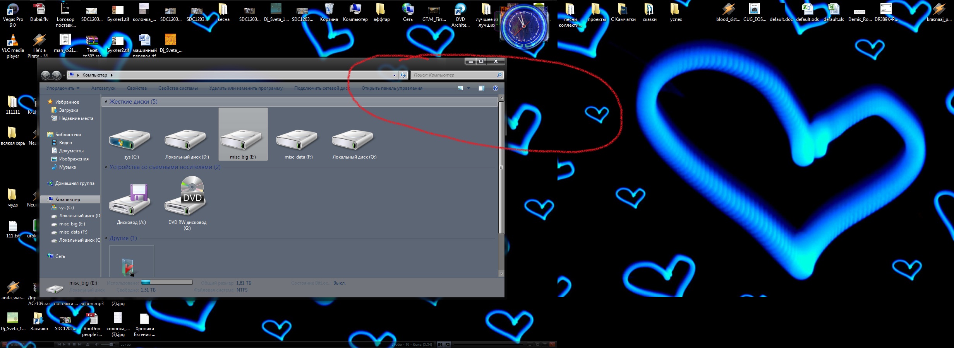The width and height of the screenshot is (954, 348).
Task: Select the default.xls file on the desktop
Action: pos(834,13)
